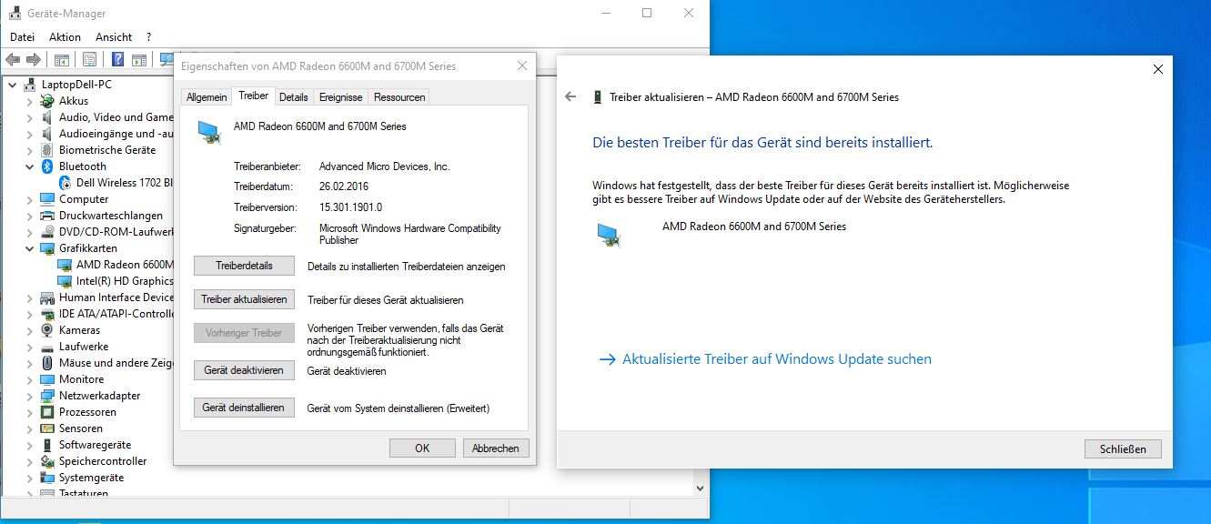Click the Softwaregeräte category icon

tap(48, 445)
